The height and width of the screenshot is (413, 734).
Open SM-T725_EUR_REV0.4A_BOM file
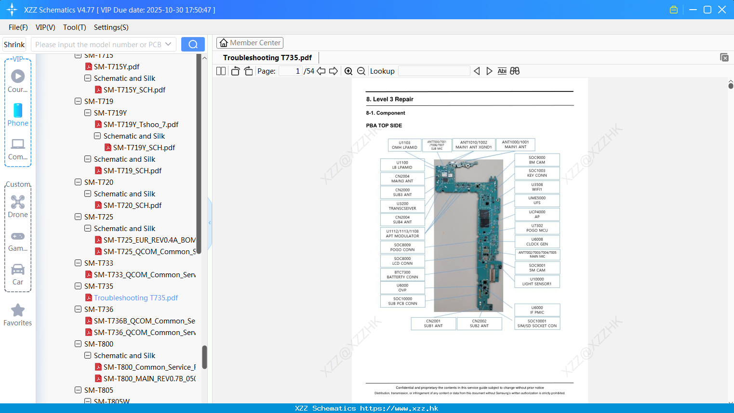pyautogui.click(x=149, y=240)
